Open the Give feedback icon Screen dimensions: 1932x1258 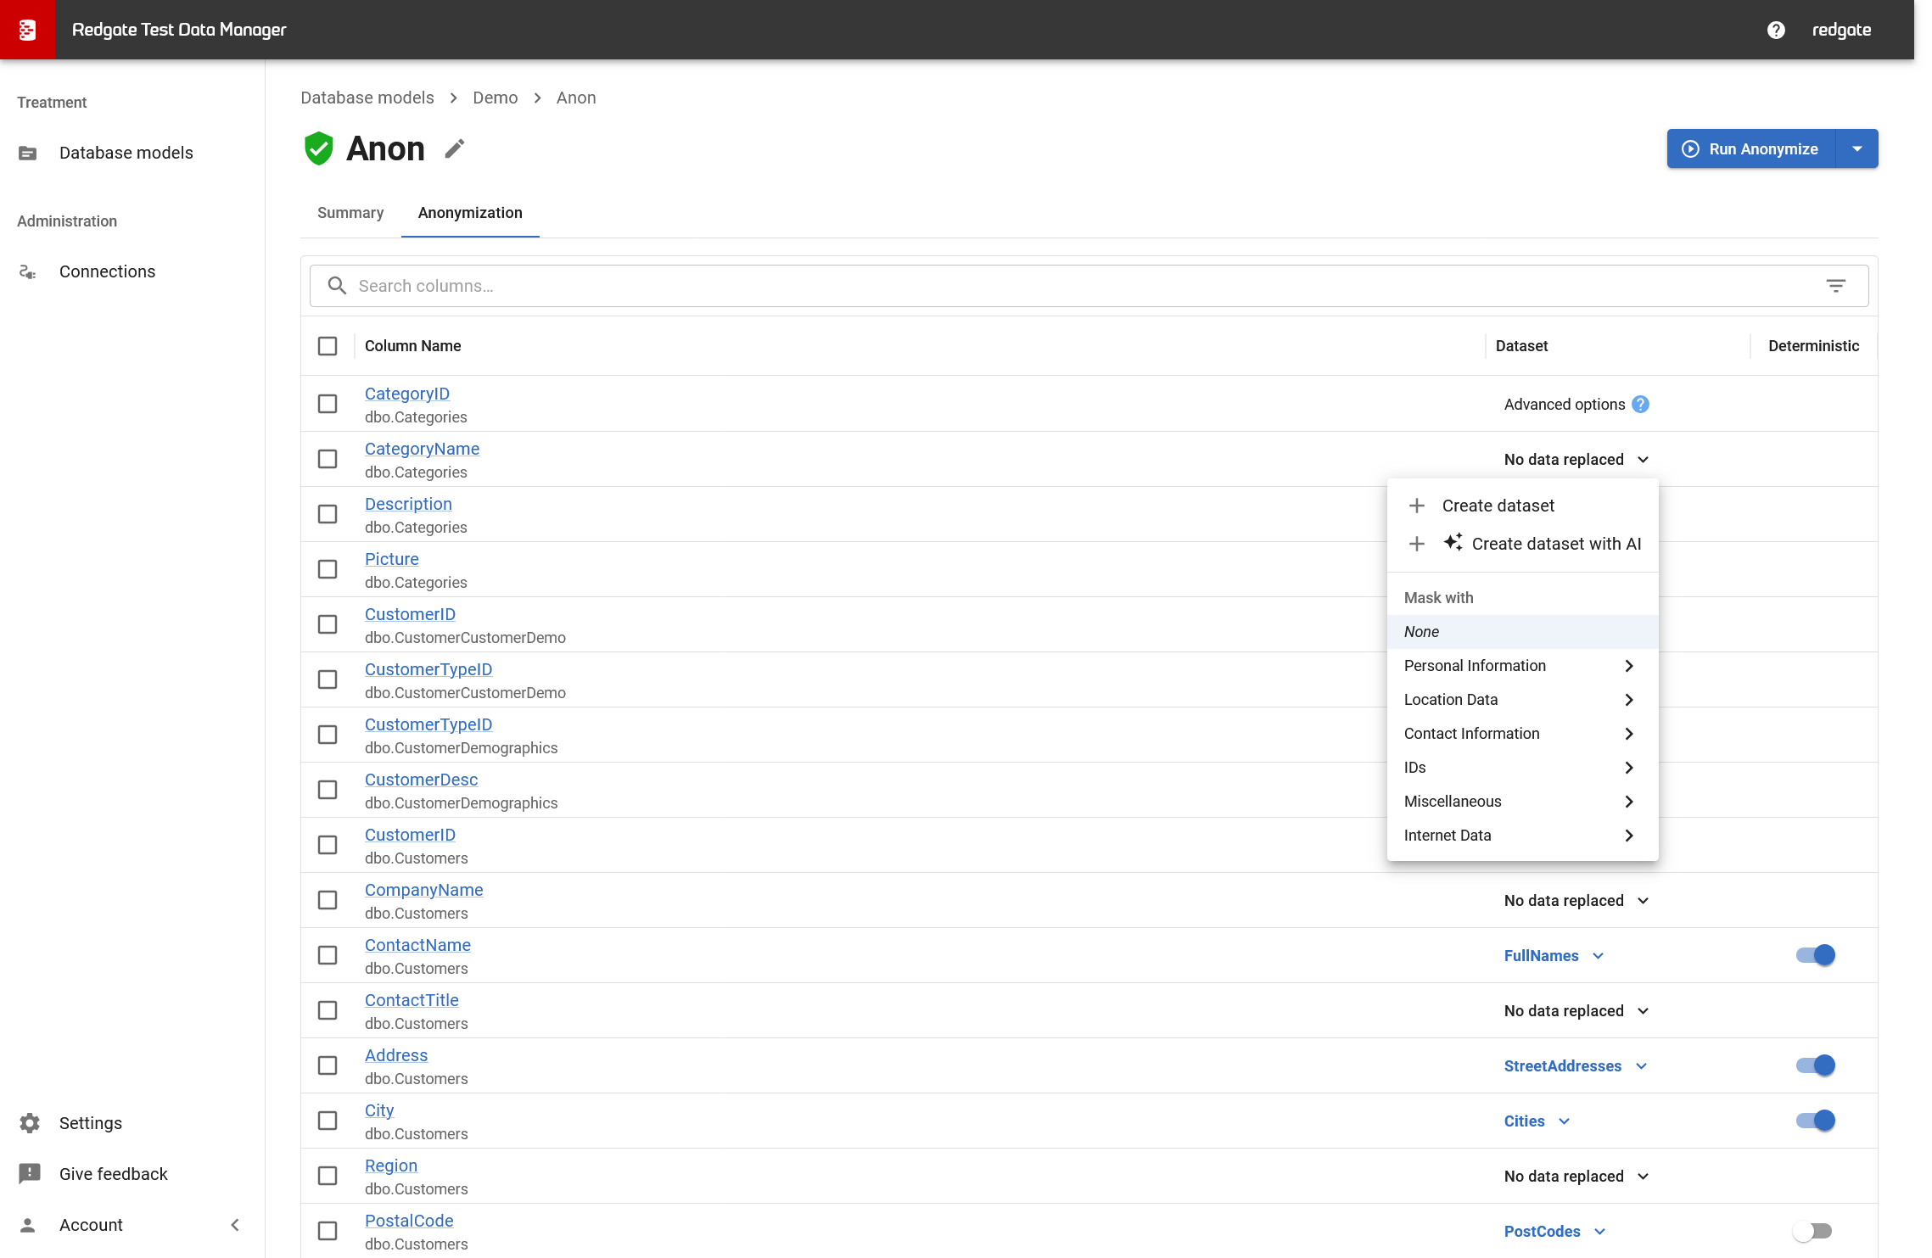point(30,1174)
